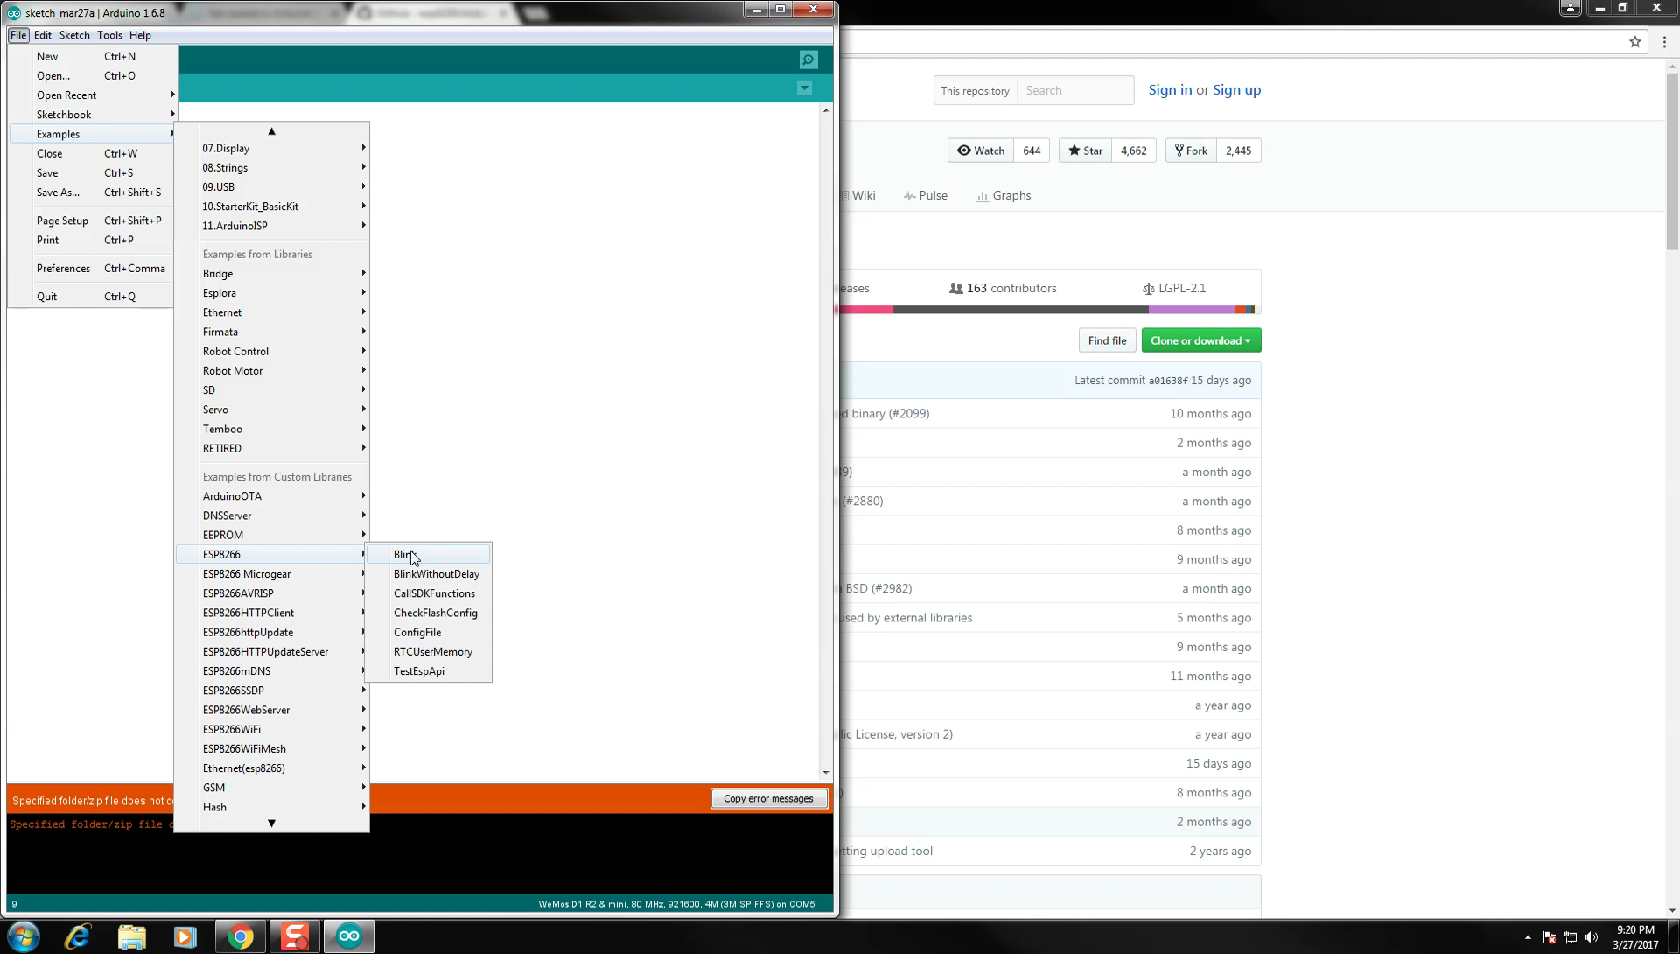
Task: Star the GitHub repository
Action: tap(1085, 150)
